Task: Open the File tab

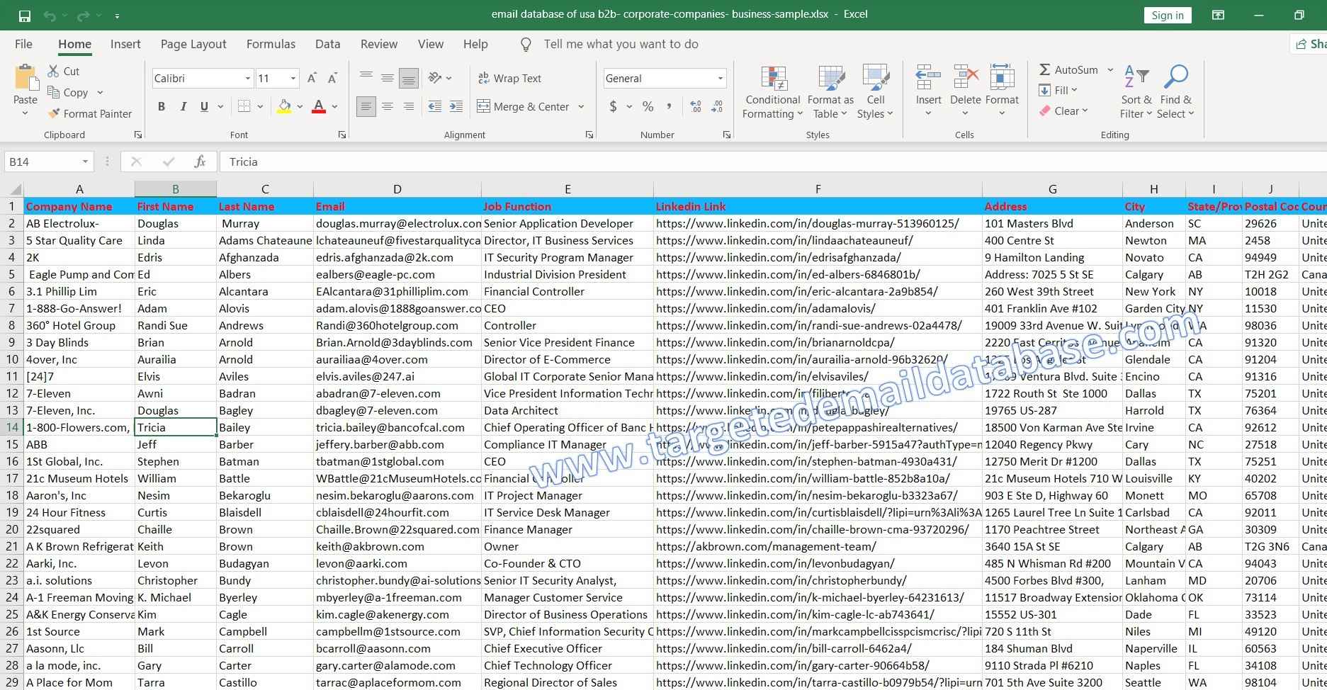Action: click(23, 44)
